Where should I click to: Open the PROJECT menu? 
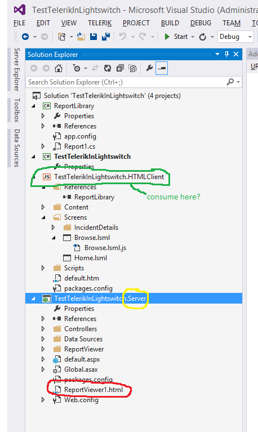[136, 23]
